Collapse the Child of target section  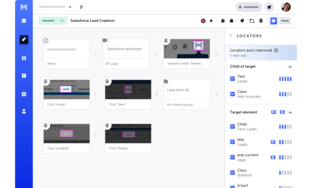[x=290, y=67]
